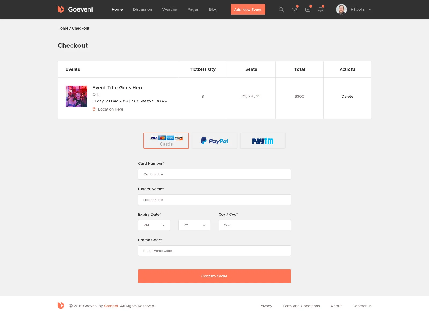Viewport: 429px width, 315px height.
Task: Open the friend requests icon
Action: click(294, 9)
